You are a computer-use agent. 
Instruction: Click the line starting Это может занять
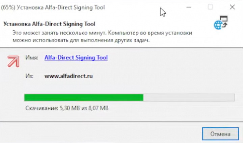pyautogui.click(x=102, y=33)
